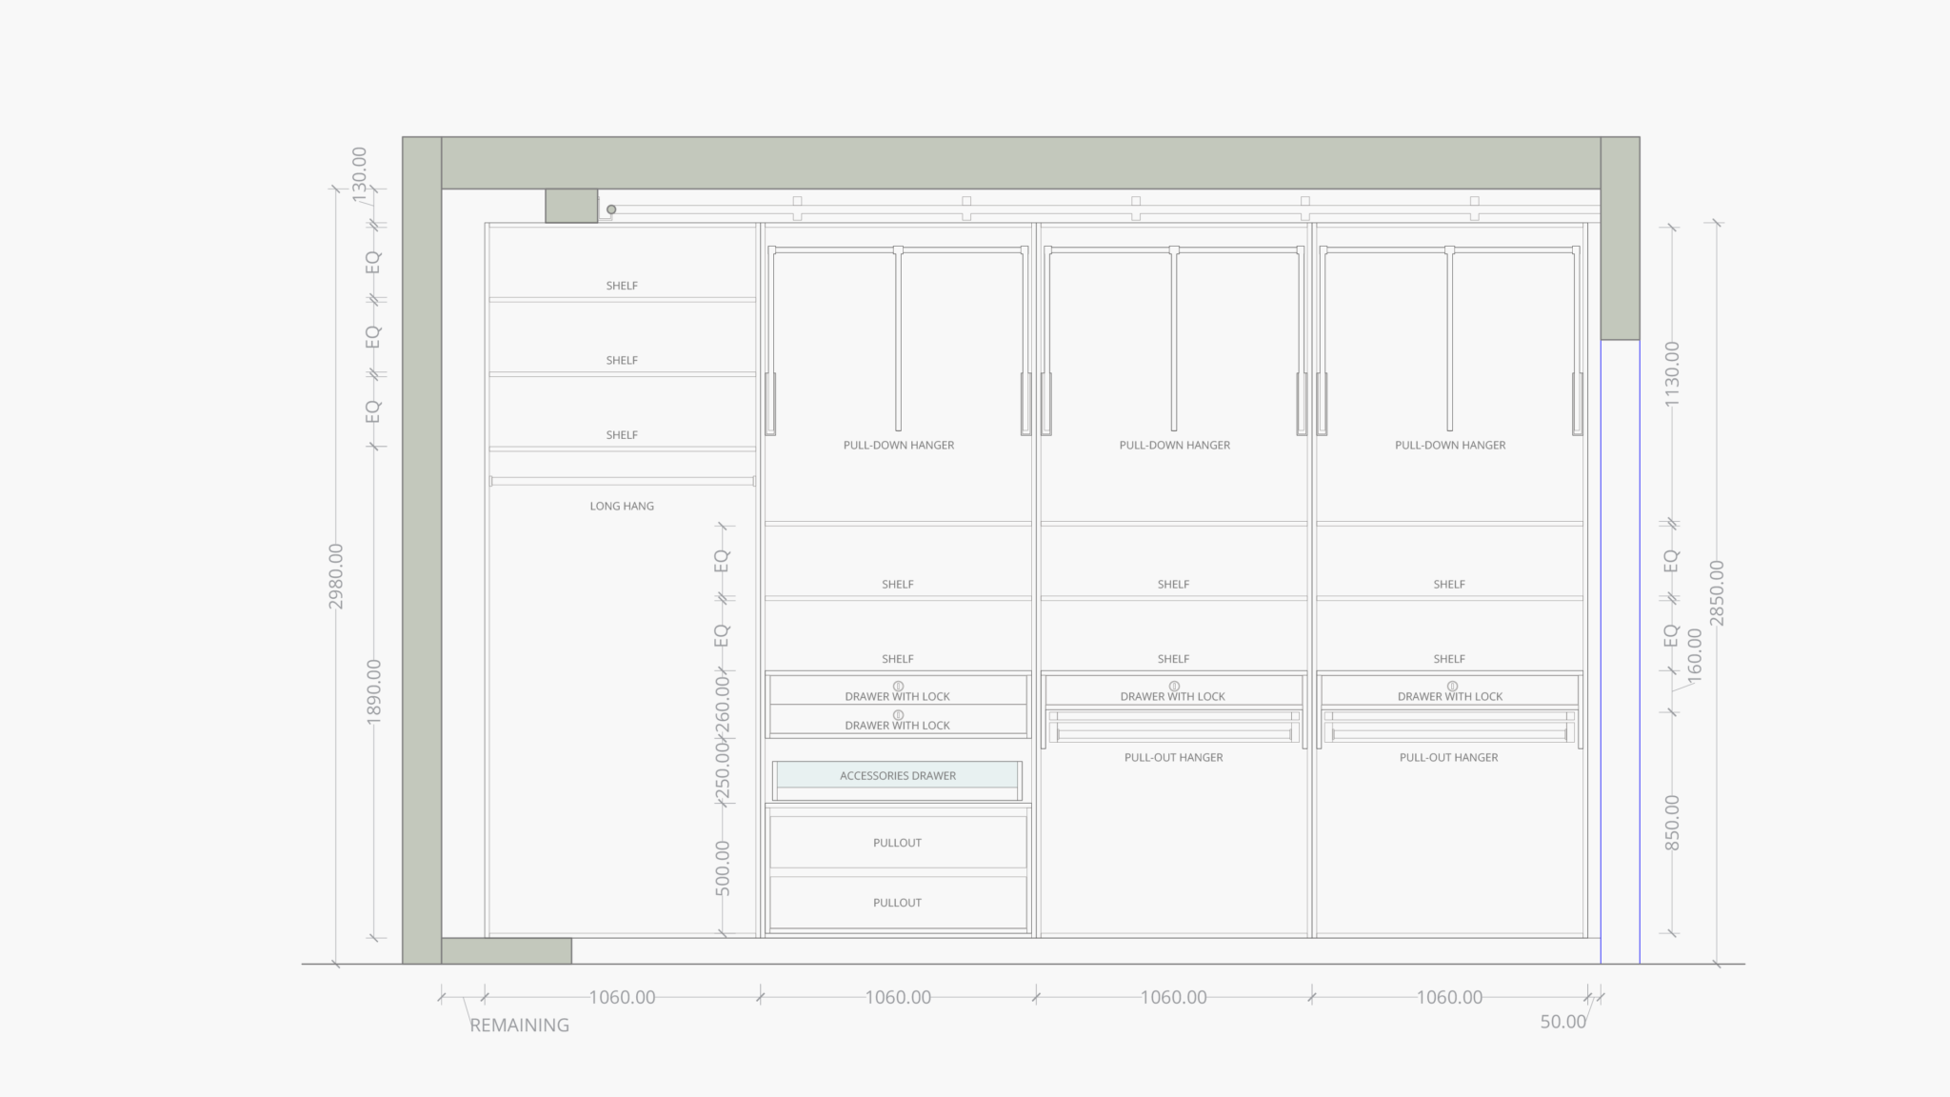Viewport: 1950px width, 1097px height.
Task: Select the 850.00 dimension on the right
Action: pyautogui.click(x=1672, y=822)
